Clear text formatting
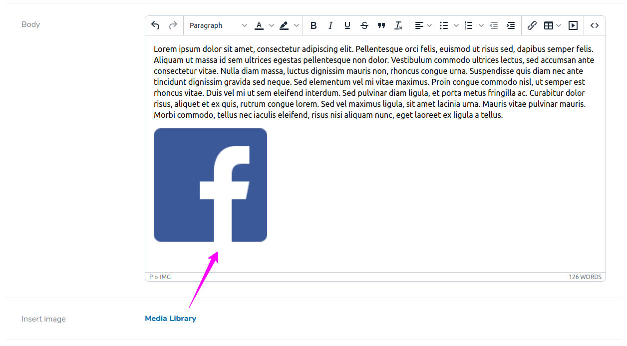This screenshot has height=346, width=627. click(x=398, y=25)
